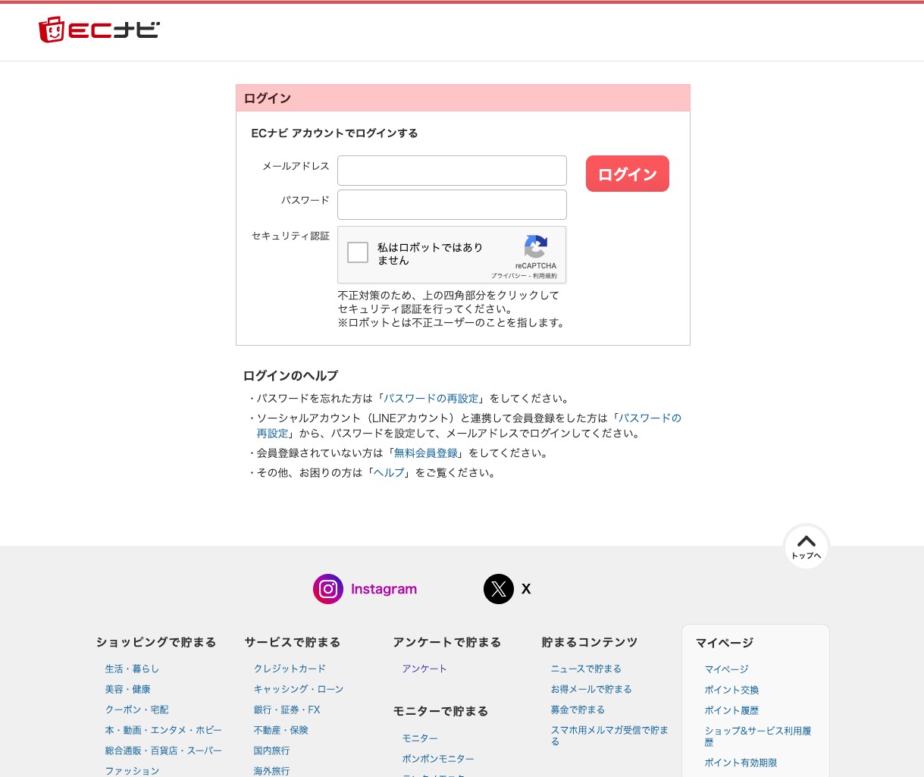Check the 私はロボットではありません reCAPTCHA box
Screen dimensions: 924x777
point(357,252)
